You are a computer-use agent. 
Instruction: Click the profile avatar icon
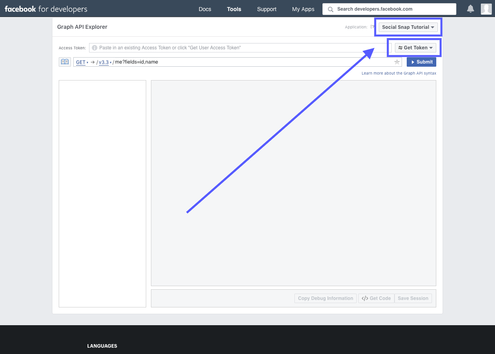486,9
